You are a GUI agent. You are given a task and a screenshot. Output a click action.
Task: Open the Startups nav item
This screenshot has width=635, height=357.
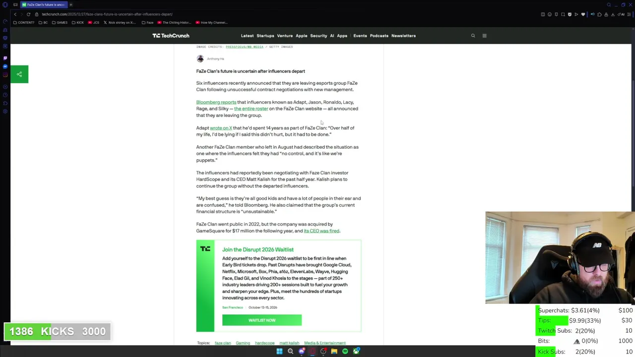265,36
